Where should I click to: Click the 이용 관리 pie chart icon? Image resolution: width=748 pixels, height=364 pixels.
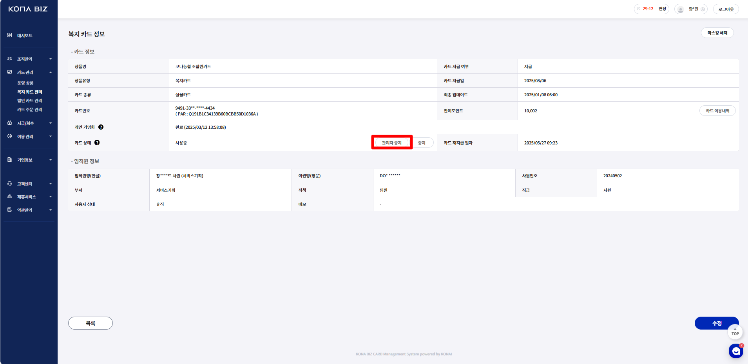click(9, 136)
